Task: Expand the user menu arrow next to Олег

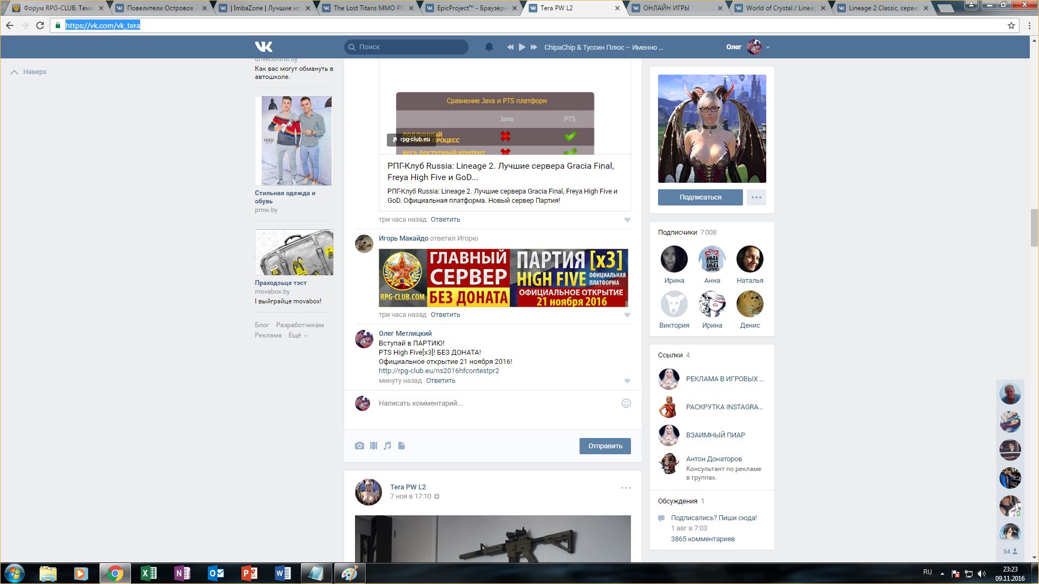Action: (768, 48)
